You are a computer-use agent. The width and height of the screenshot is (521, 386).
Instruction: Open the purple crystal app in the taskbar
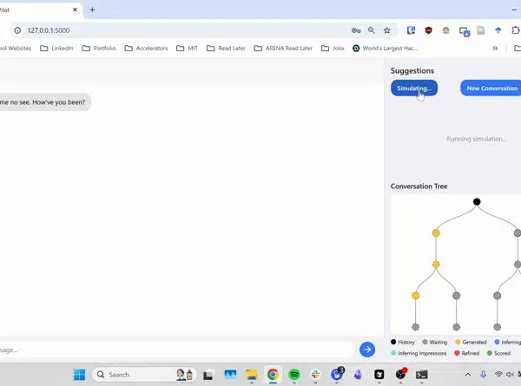pyautogui.click(x=358, y=375)
